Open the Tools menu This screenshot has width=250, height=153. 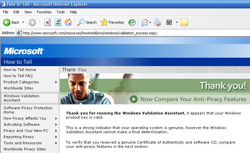[x=61, y=12]
